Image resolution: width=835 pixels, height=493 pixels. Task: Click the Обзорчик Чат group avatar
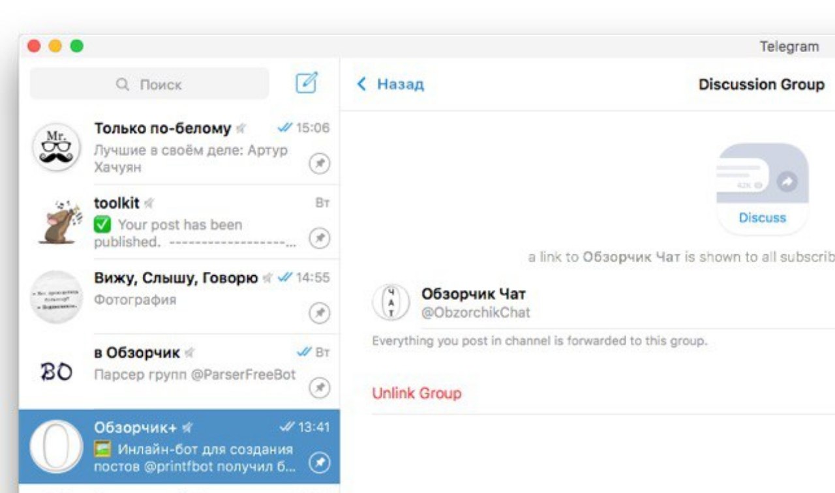(391, 303)
